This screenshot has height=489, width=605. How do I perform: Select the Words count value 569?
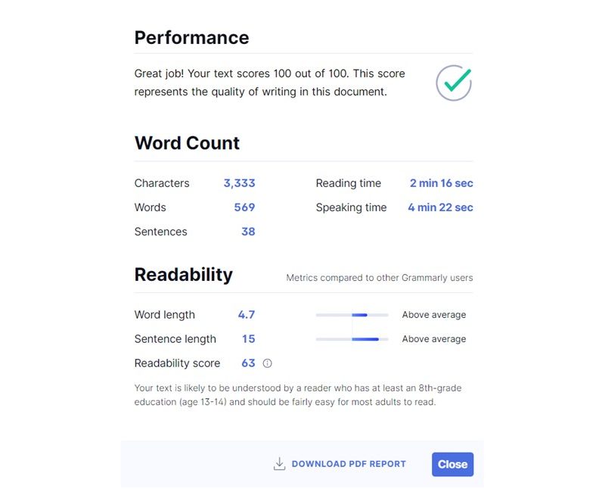(x=244, y=207)
